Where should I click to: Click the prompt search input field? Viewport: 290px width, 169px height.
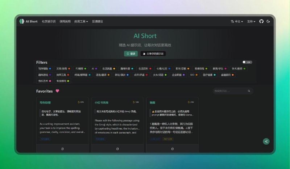pyautogui.click(x=233, y=91)
